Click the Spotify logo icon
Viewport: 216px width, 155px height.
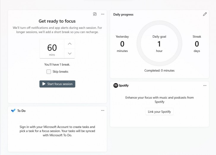[116, 86]
